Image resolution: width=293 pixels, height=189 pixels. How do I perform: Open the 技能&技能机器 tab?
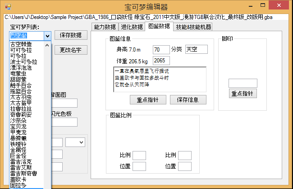[x=193, y=27]
